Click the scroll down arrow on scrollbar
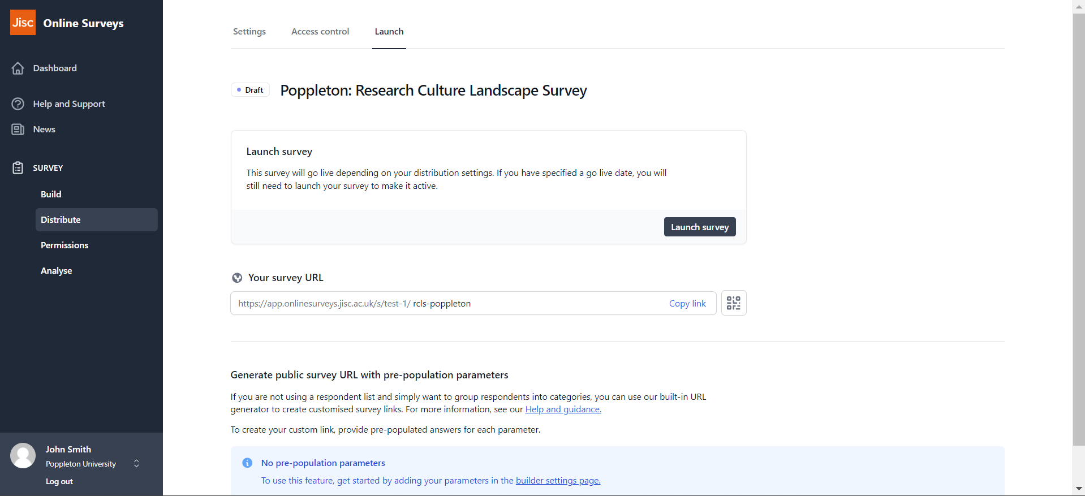 coord(1078,489)
